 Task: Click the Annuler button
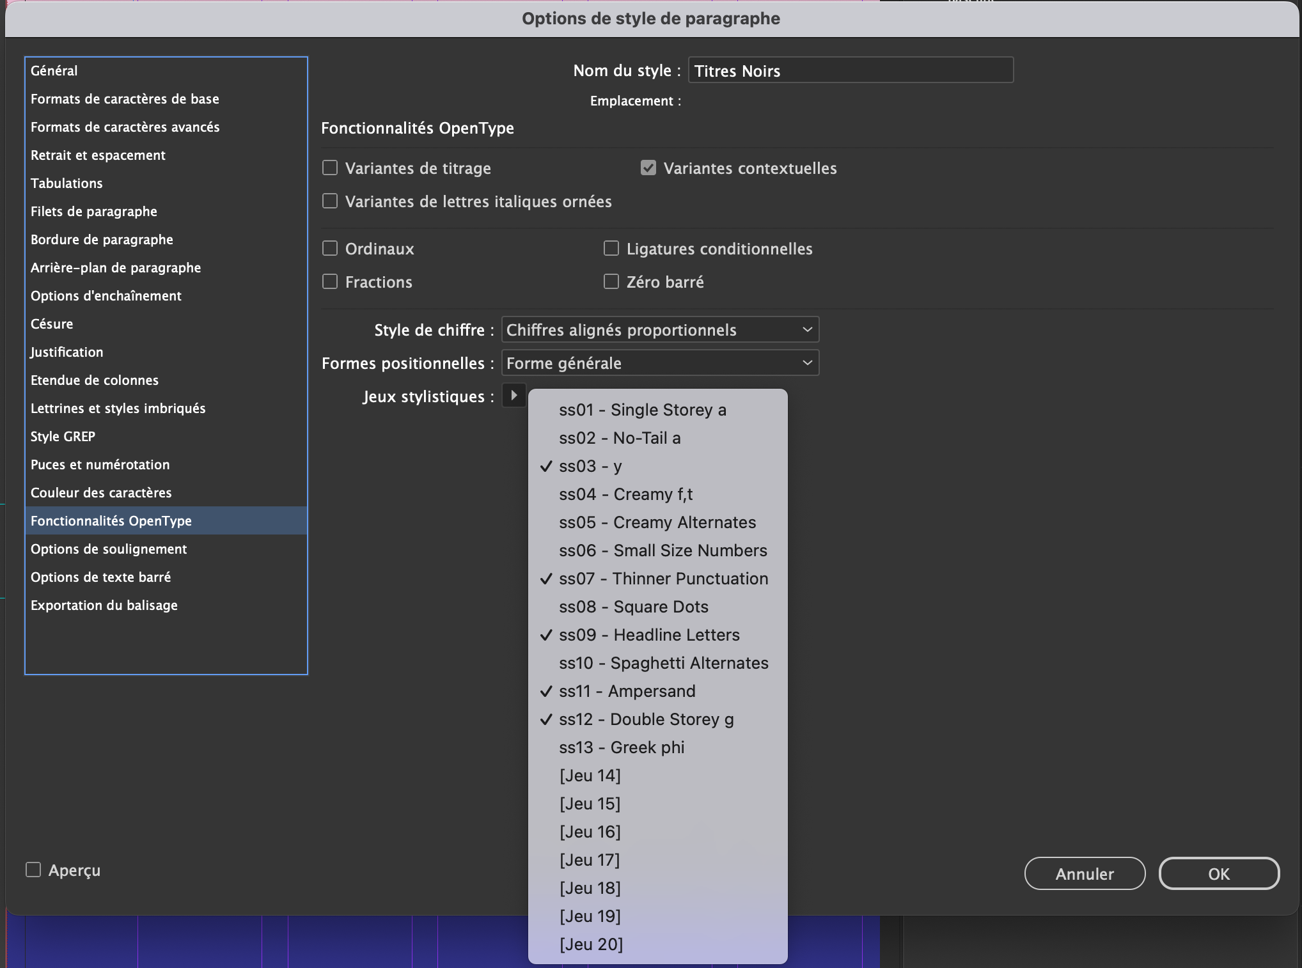point(1084,873)
